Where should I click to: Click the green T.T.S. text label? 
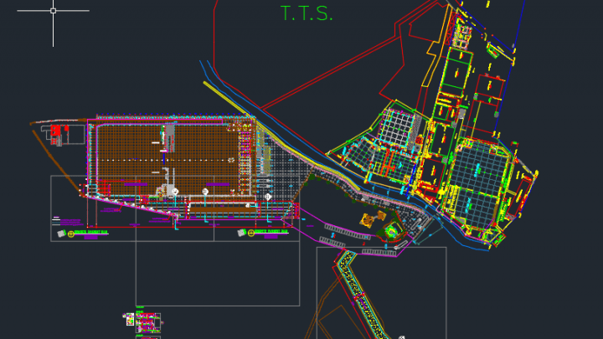click(x=307, y=13)
